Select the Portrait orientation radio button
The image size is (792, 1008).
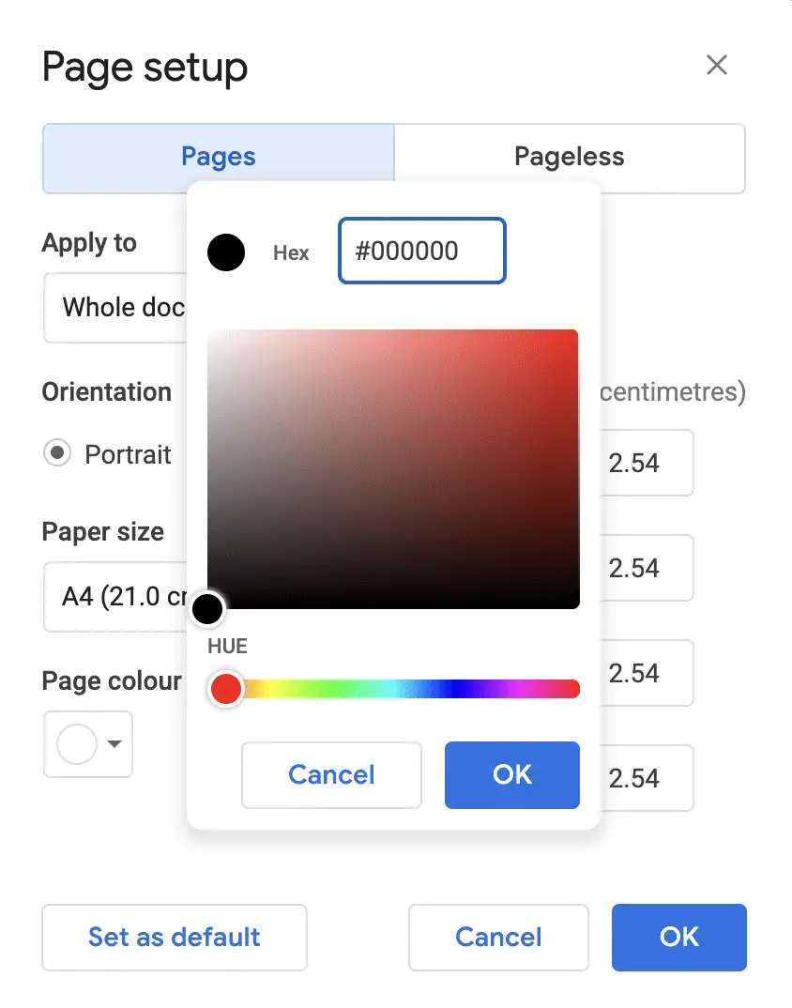[58, 454]
